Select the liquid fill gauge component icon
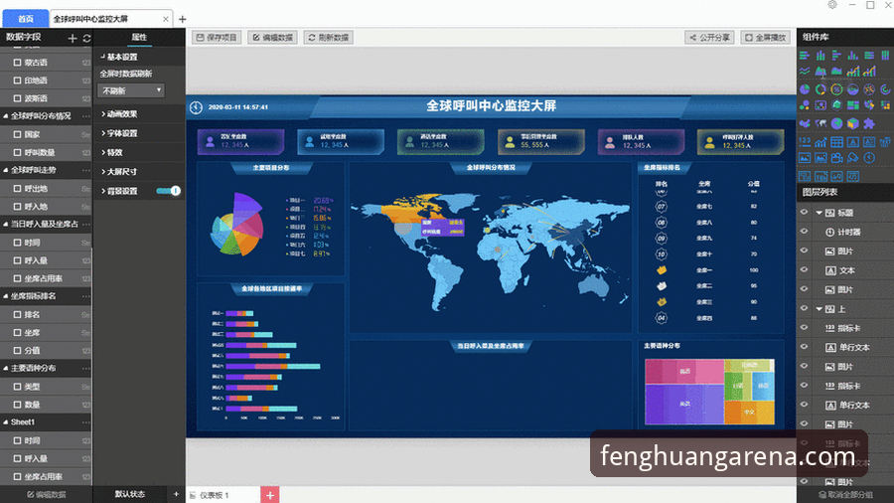 click(852, 88)
